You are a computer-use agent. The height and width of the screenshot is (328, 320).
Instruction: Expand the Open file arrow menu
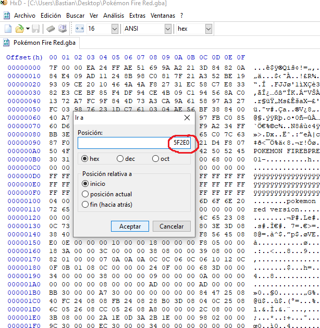point(28,29)
